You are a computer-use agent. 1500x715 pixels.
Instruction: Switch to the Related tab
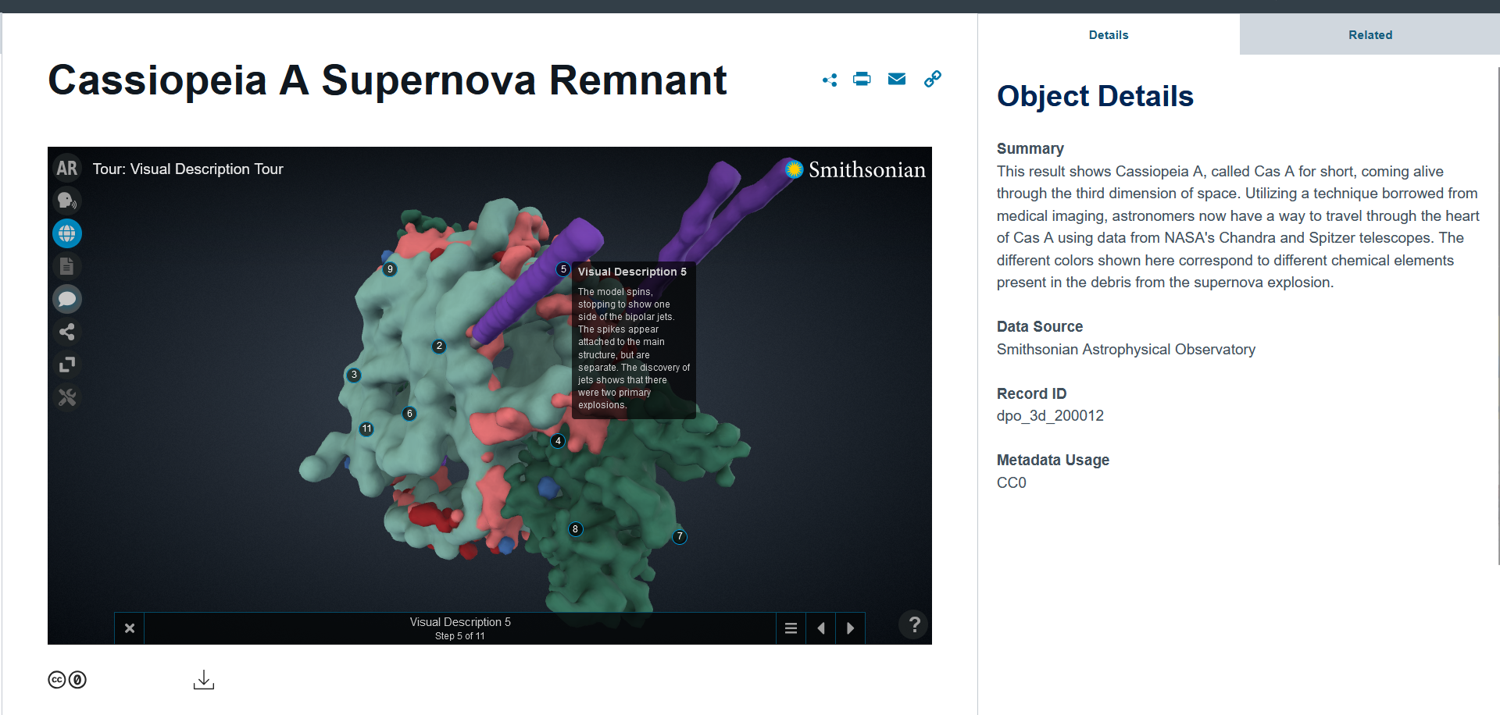(x=1370, y=35)
